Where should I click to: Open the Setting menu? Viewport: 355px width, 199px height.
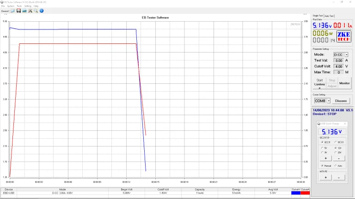28,6
